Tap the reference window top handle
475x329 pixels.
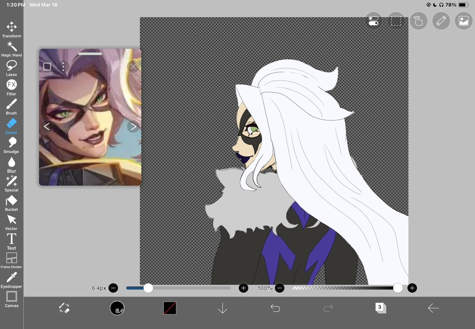pyautogui.click(x=90, y=53)
